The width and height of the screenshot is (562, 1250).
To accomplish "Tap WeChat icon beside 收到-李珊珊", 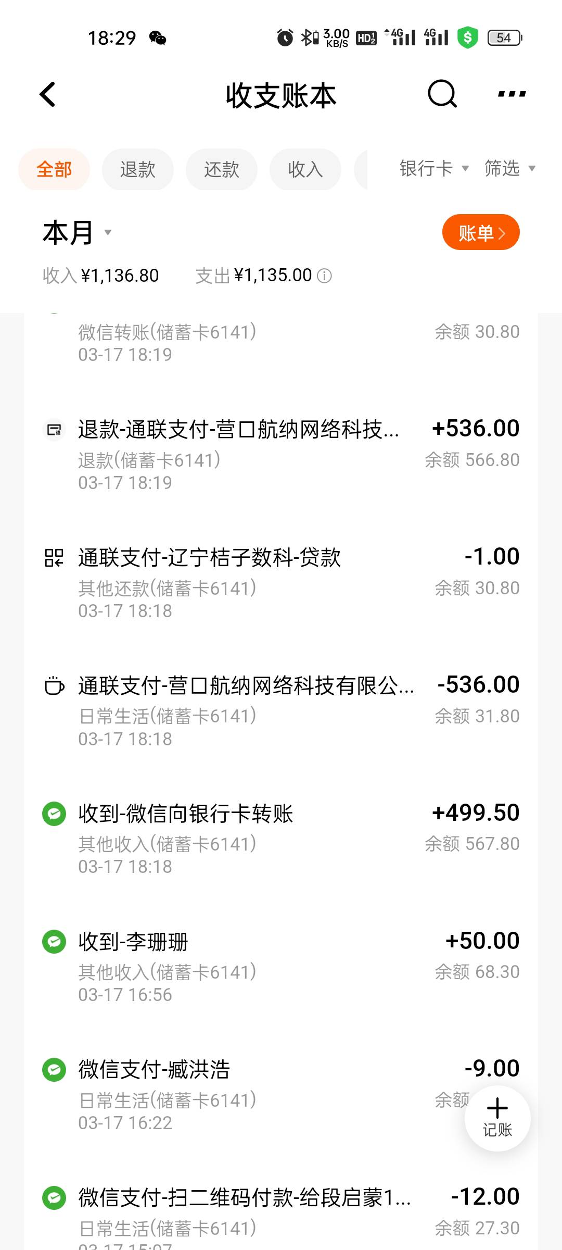I will click(x=54, y=942).
